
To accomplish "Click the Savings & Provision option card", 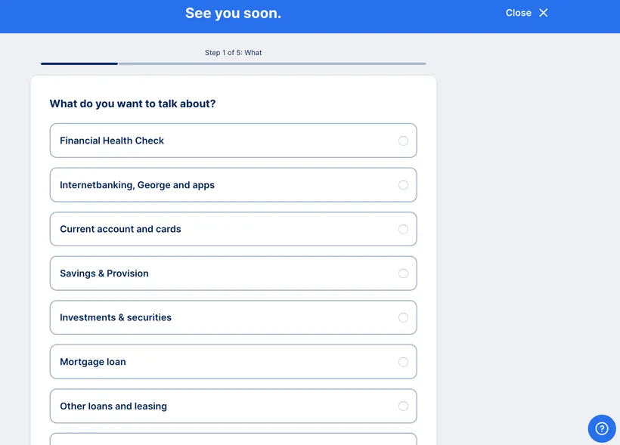I will [233, 273].
